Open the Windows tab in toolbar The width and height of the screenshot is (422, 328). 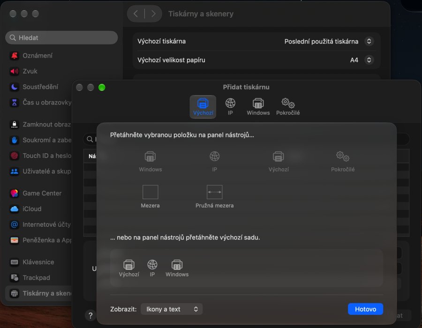(x=258, y=107)
